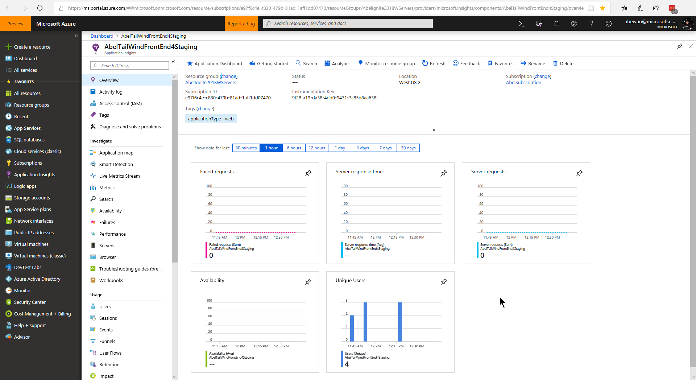Open the Directory and subscription filter icon

tap(539, 24)
